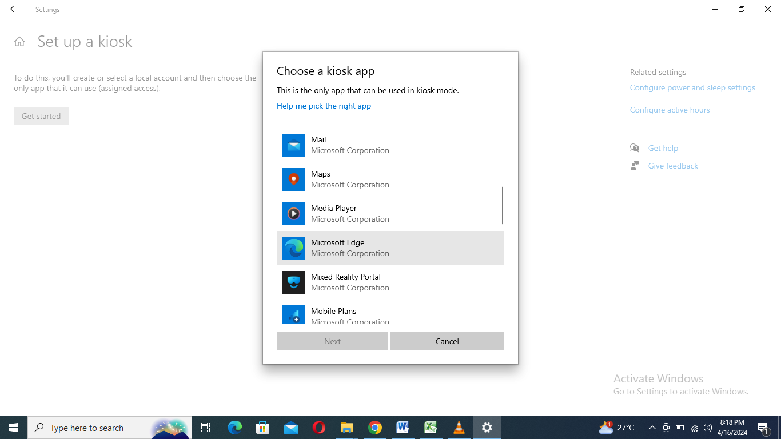This screenshot has width=781, height=439.
Task: Open File Explorer from the taskbar
Action: coord(346,427)
